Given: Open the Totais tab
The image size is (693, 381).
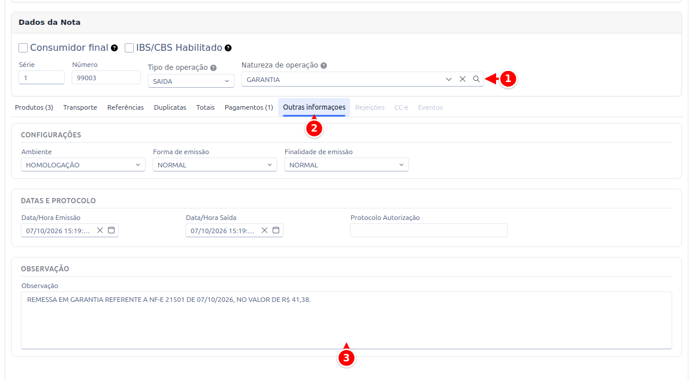Looking at the screenshot, I should pyautogui.click(x=206, y=107).
